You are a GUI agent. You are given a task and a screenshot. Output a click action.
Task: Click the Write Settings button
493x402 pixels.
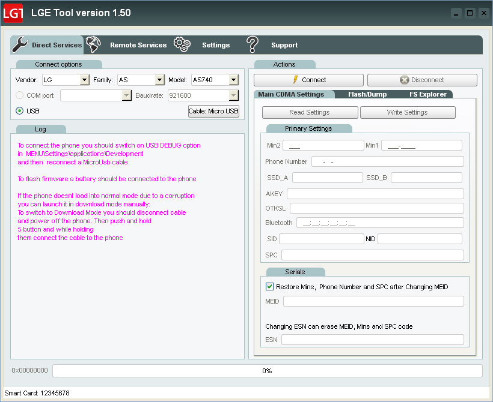[408, 112]
